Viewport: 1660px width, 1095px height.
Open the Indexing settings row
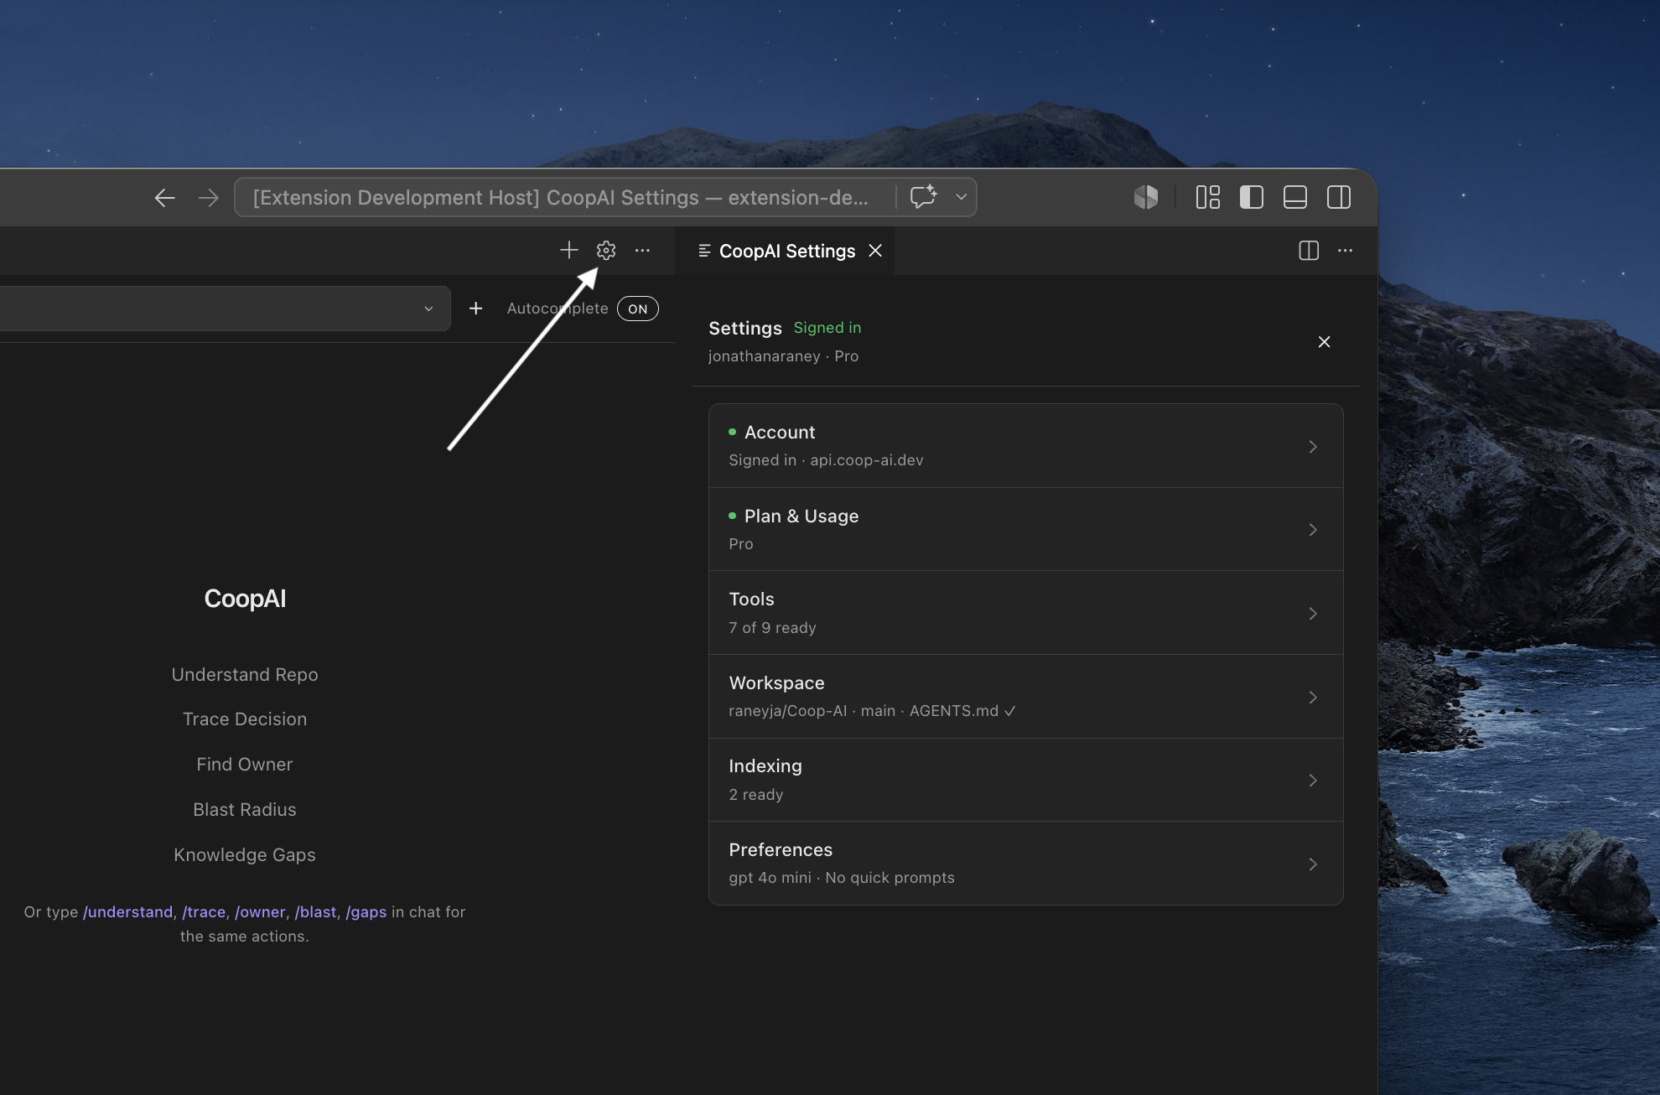[1026, 780]
